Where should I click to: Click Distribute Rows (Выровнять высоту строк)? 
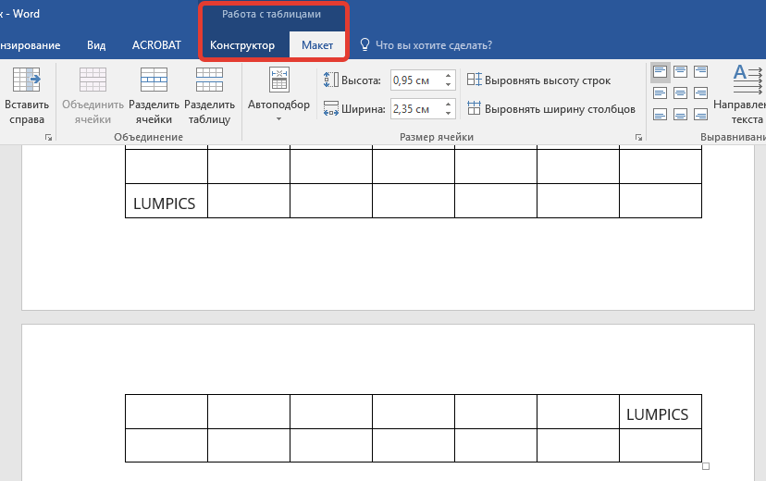tap(538, 80)
